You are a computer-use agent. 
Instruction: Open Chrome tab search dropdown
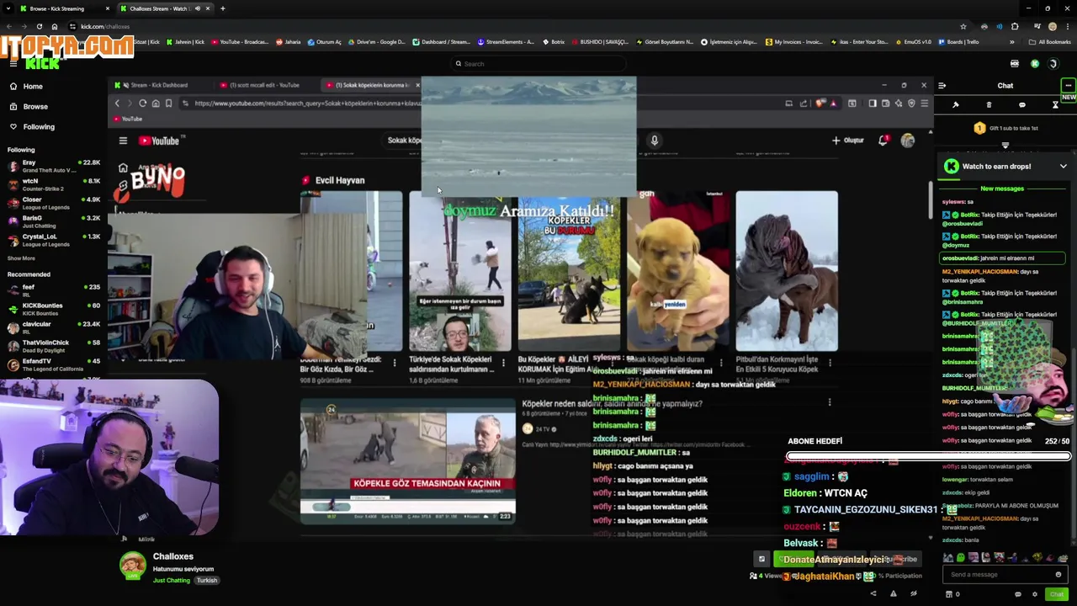tap(8, 8)
